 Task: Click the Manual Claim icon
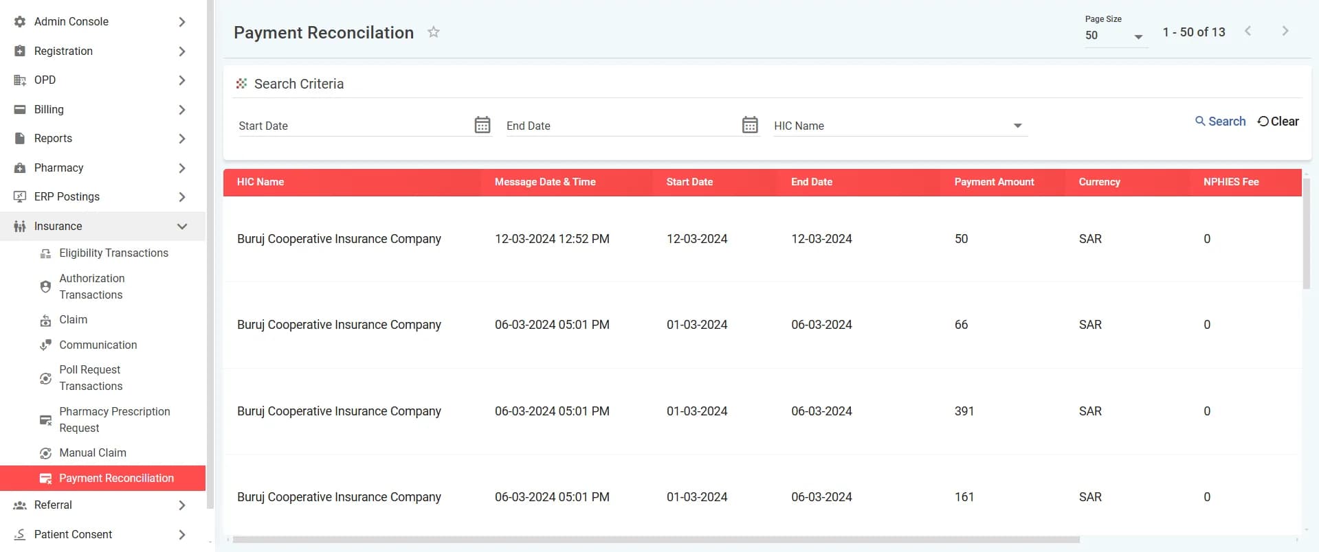45,453
